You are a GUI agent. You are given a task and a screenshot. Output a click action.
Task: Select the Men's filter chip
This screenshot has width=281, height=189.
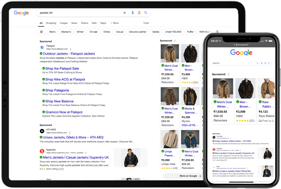click(x=52, y=32)
